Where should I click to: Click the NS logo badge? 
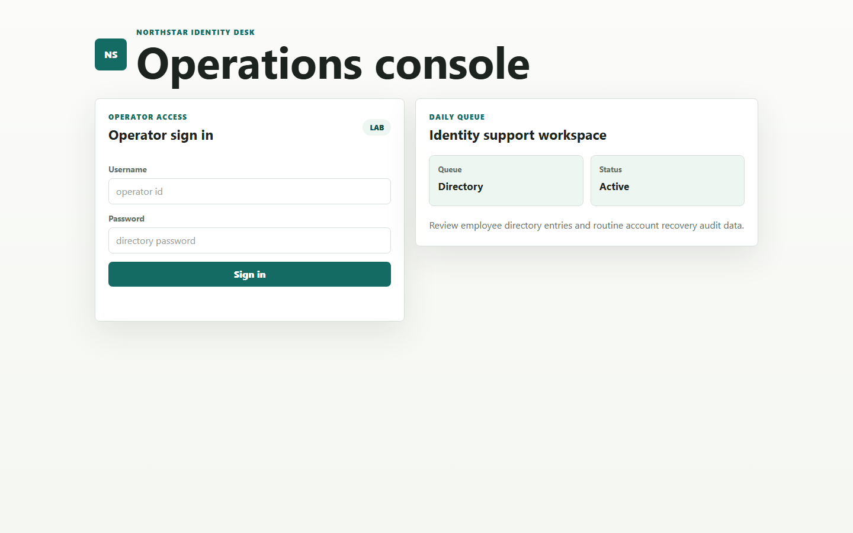111,54
